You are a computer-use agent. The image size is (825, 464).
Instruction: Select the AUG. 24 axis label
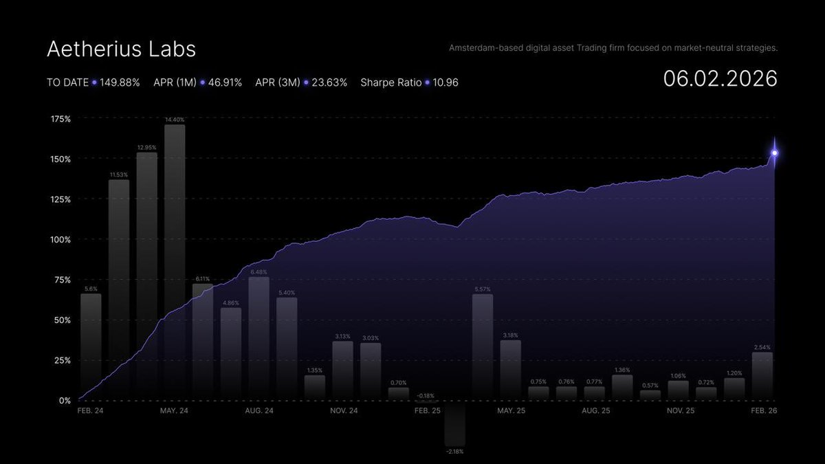click(x=259, y=410)
